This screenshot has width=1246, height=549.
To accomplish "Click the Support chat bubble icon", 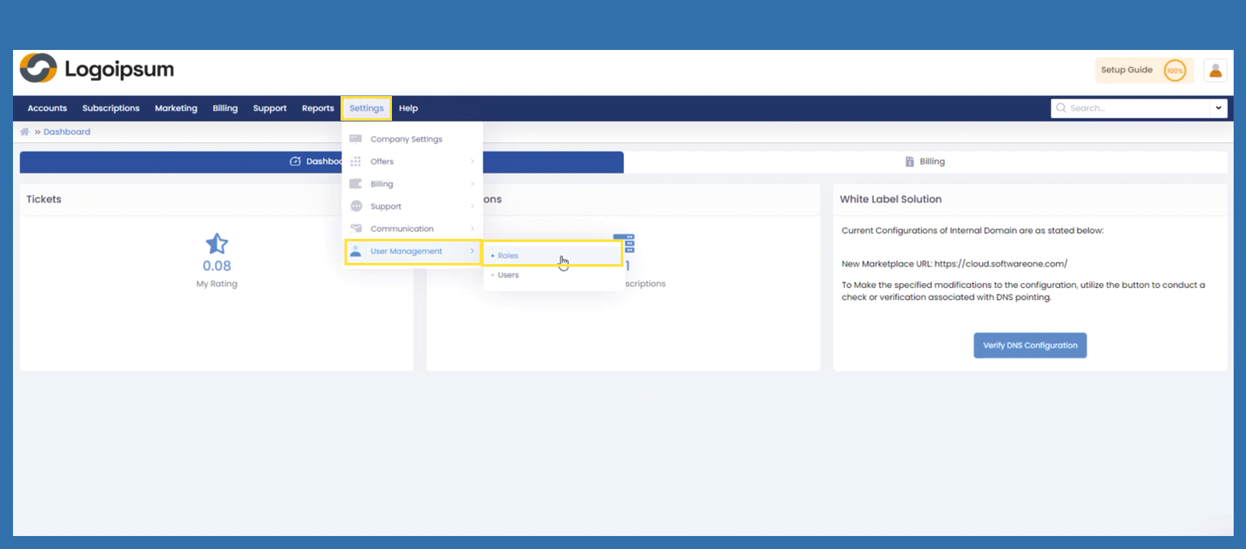I will pyautogui.click(x=356, y=206).
